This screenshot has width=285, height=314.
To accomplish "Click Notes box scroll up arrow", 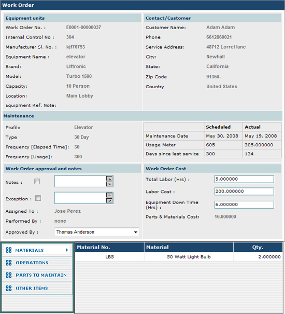I will point(109,179).
